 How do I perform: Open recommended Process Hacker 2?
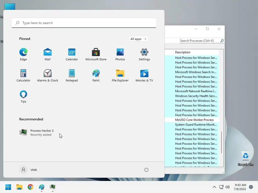37,133
